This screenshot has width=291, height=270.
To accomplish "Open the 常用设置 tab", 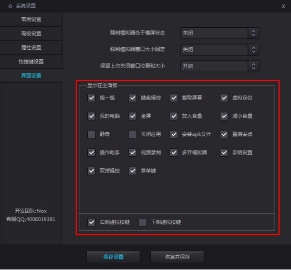I will point(31,19).
